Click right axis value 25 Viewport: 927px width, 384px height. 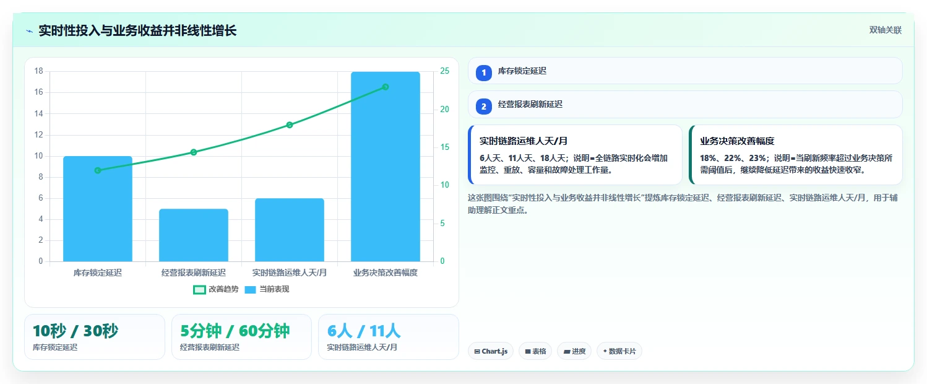tap(445, 71)
